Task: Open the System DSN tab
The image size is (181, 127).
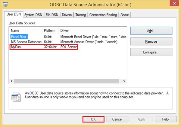Action: [x=33, y=15]
